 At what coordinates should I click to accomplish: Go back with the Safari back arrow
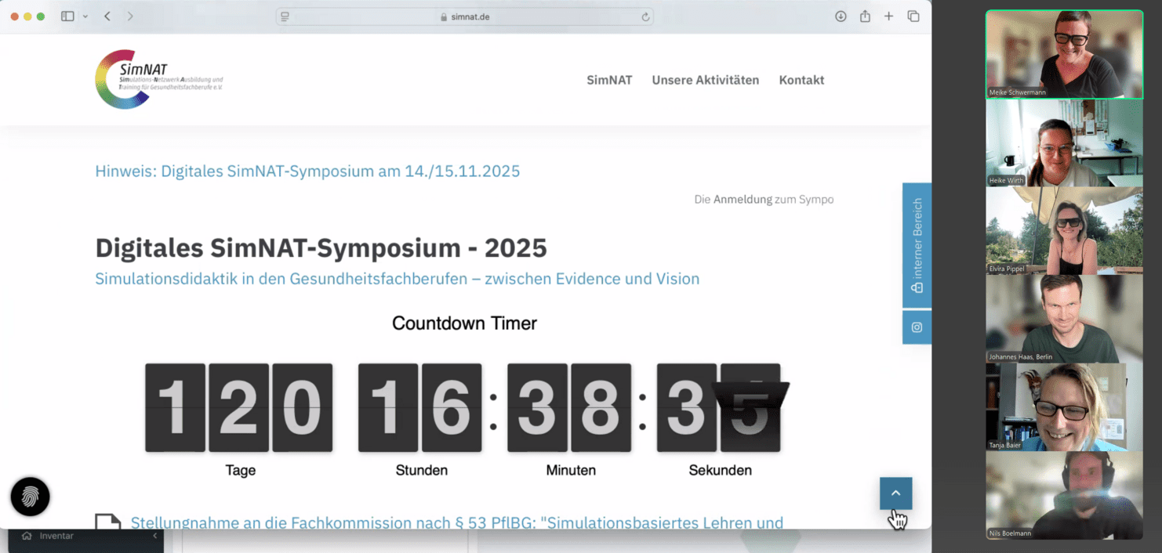click(x=107, y=16)
